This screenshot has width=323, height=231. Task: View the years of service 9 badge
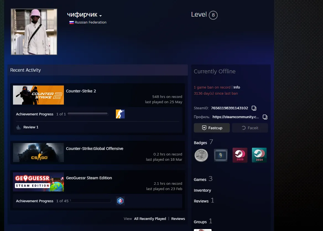click(x=221, y=155)
